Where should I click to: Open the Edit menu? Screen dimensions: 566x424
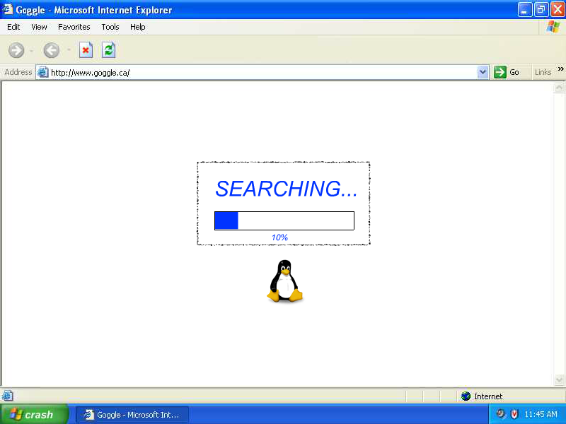point(13,27)
